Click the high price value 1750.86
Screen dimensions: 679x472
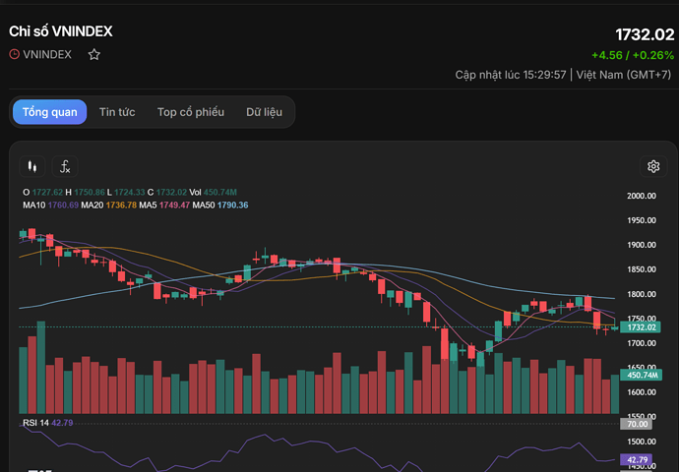(x=90, y=192)
